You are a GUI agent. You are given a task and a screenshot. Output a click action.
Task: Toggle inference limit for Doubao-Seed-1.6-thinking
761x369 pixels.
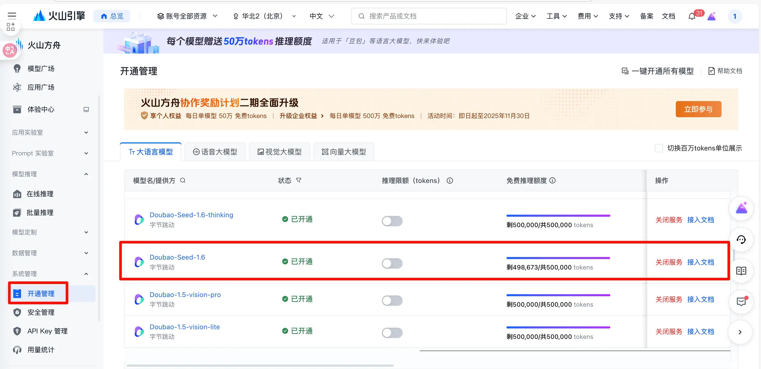pos(392,221)
